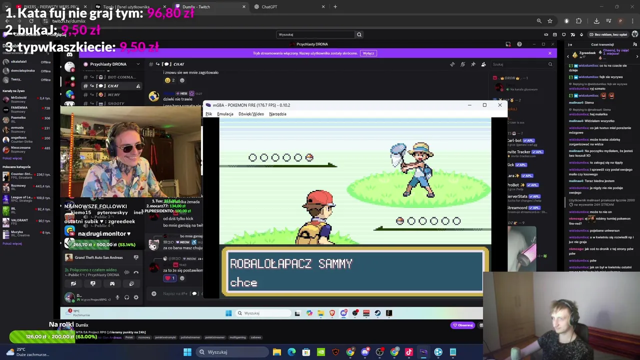
Task: Expand Przychlasty DRONA server dropdown
Action: pyautogui.click(x=138, y=64)
